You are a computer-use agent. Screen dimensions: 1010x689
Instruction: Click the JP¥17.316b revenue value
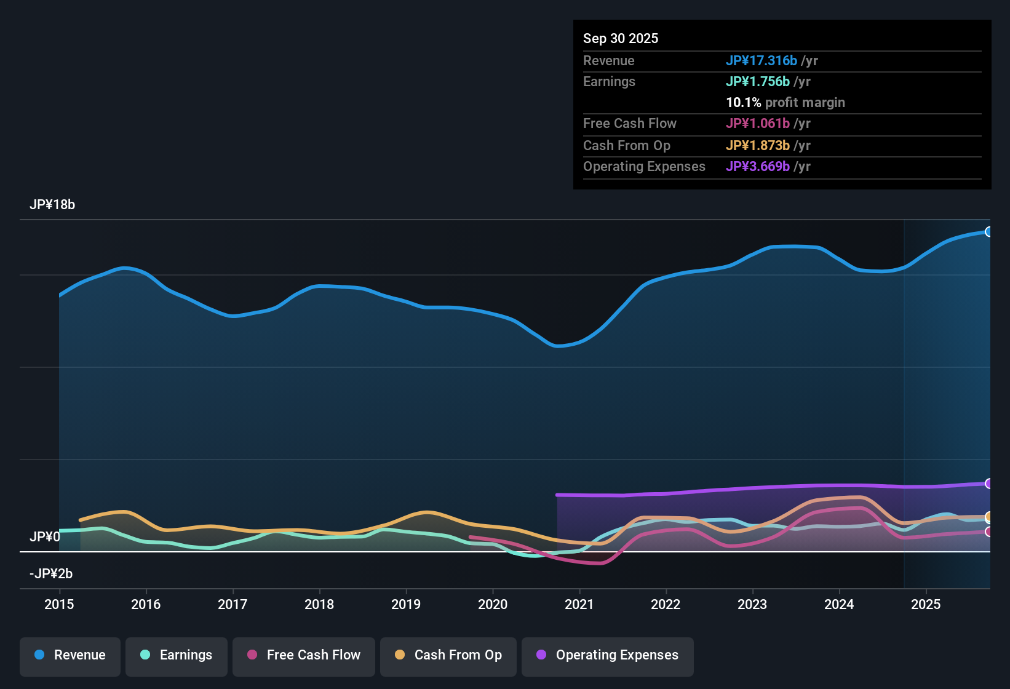pyautogui.click(x=762, y=61)
